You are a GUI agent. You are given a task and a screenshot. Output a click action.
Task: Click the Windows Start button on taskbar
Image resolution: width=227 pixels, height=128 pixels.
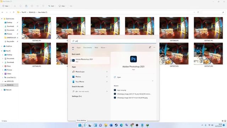pyautogui.click(x=79, y=125)
